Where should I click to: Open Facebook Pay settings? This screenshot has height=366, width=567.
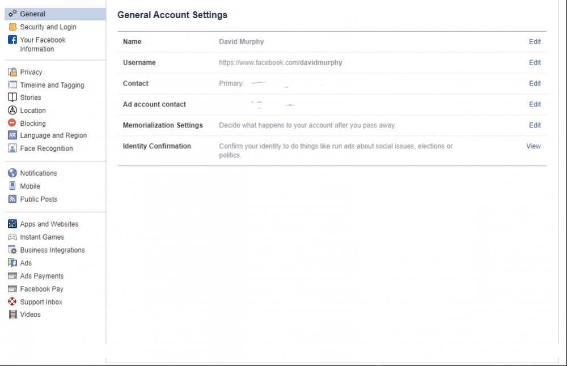(x=41, y=289)
